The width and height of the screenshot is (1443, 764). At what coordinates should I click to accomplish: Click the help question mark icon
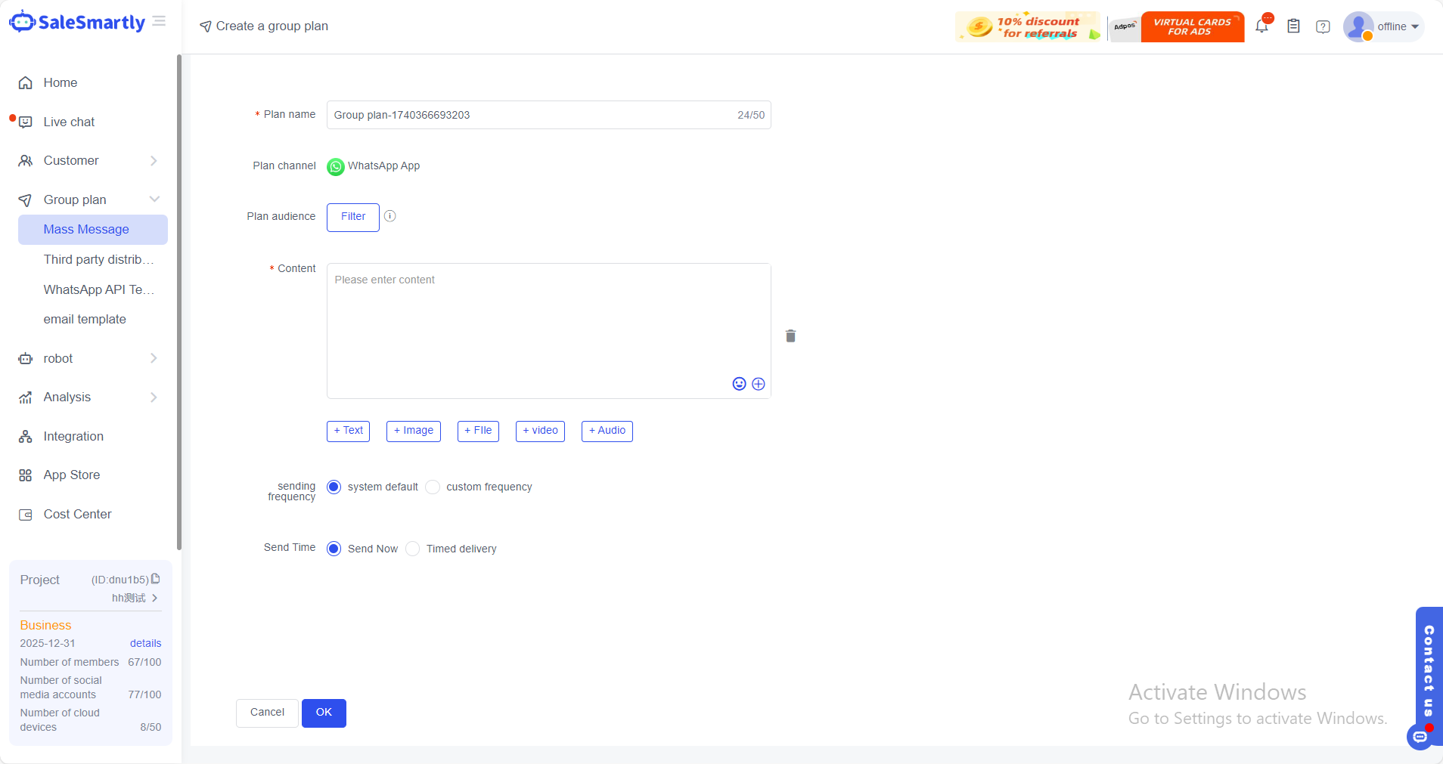tap(1323, 26)
